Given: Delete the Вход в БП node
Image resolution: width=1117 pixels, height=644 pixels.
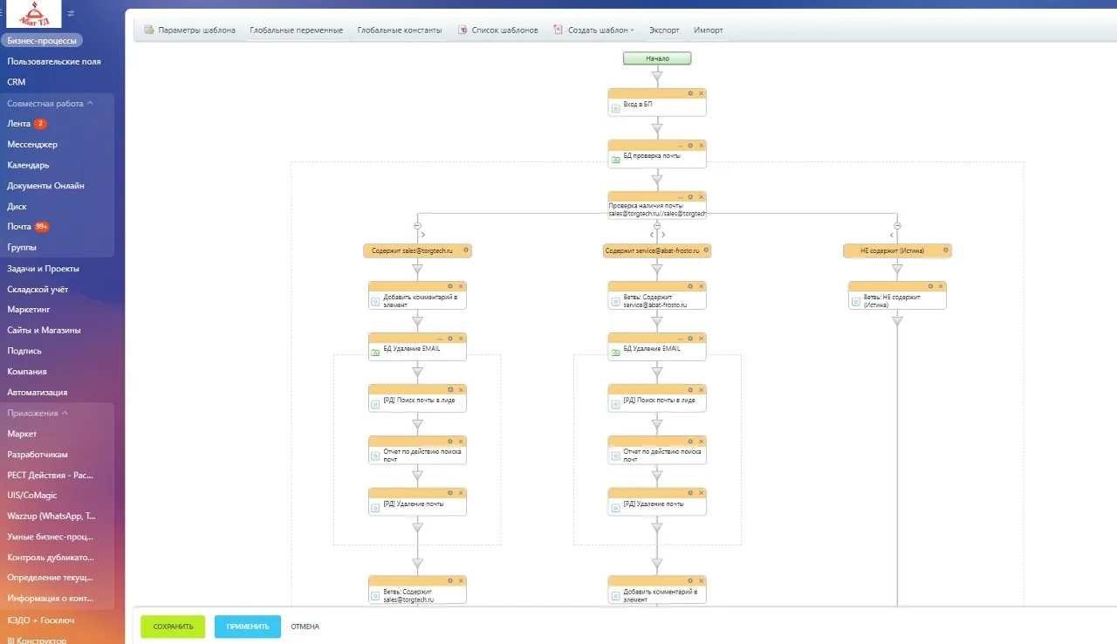Looking at the screenshot, I should coord(701,93).
